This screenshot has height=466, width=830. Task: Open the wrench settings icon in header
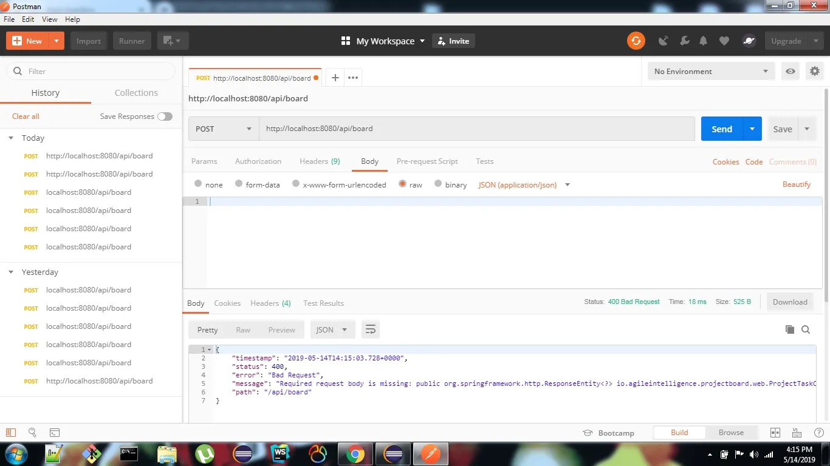pyautogui.click(x=684, y=41)
